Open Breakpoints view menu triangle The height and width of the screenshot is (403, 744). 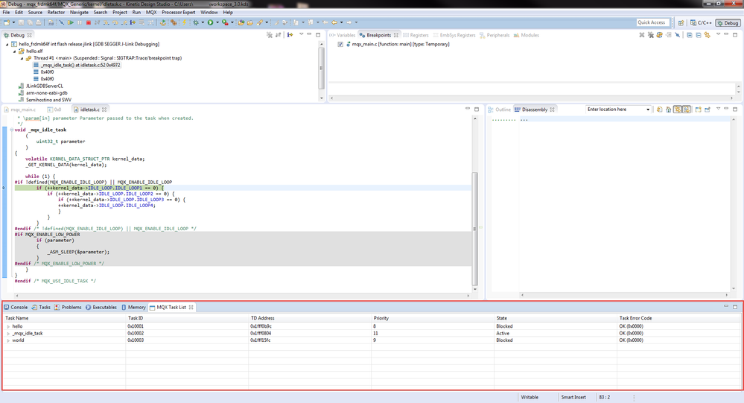pyautogui.click(x=719, y=34)
